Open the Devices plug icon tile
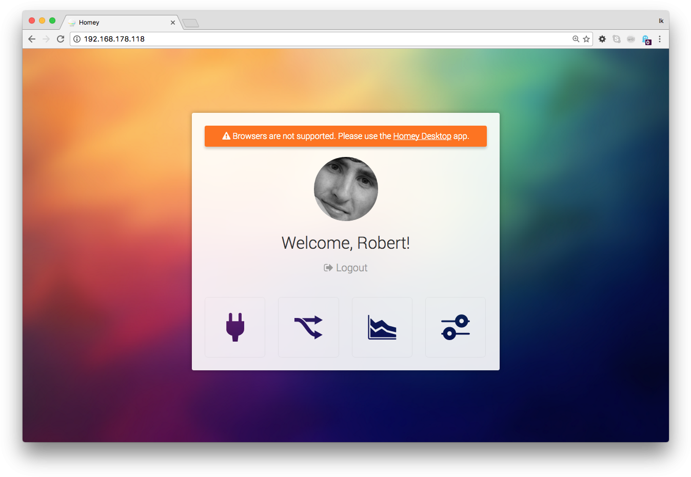Image resolution: width=691 pixels, height=477 pixels. pos(235,327)
